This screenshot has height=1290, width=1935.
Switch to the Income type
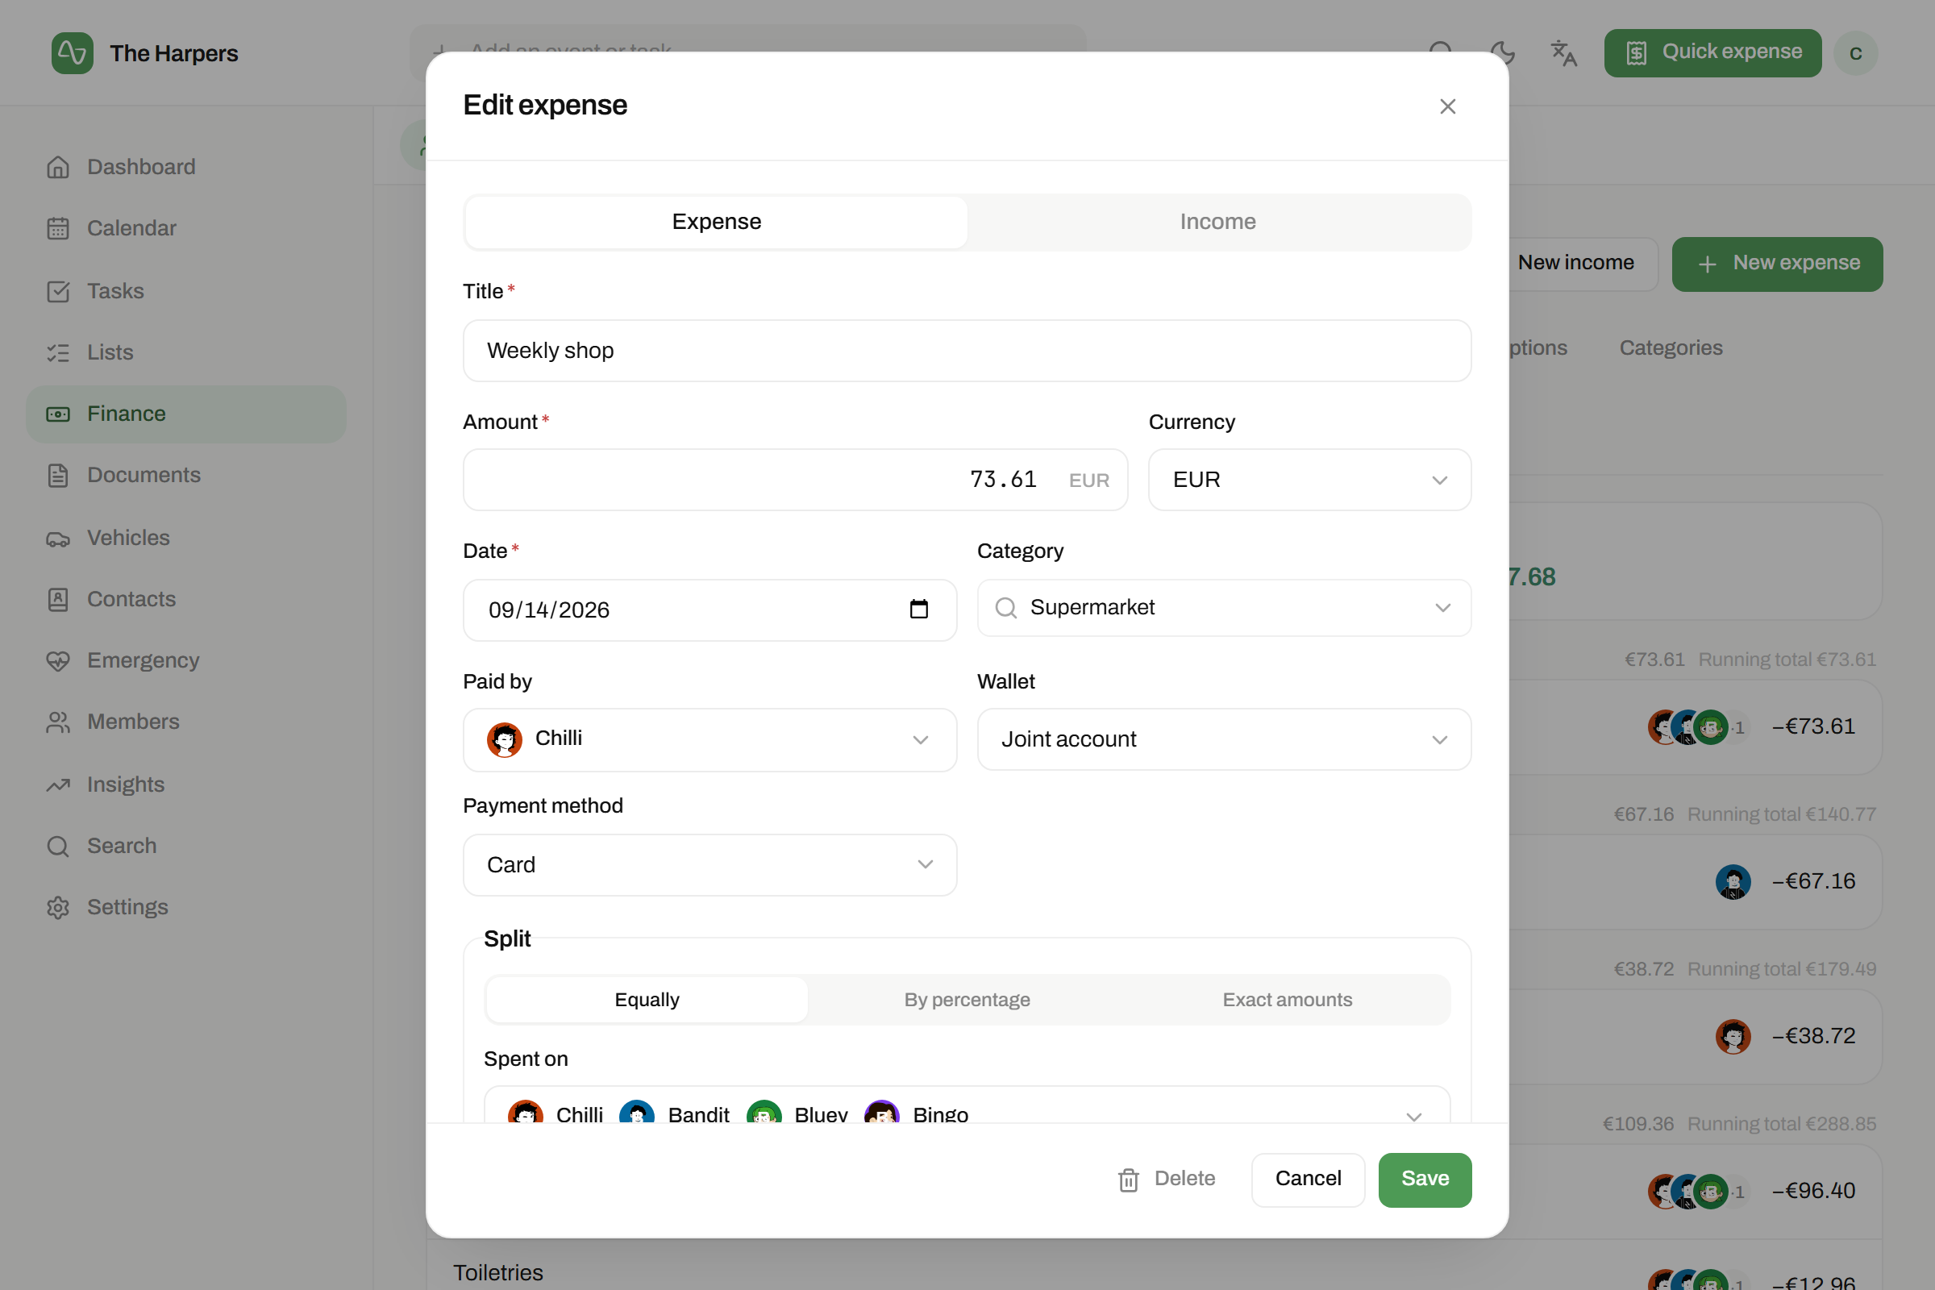pos(1217,221)
